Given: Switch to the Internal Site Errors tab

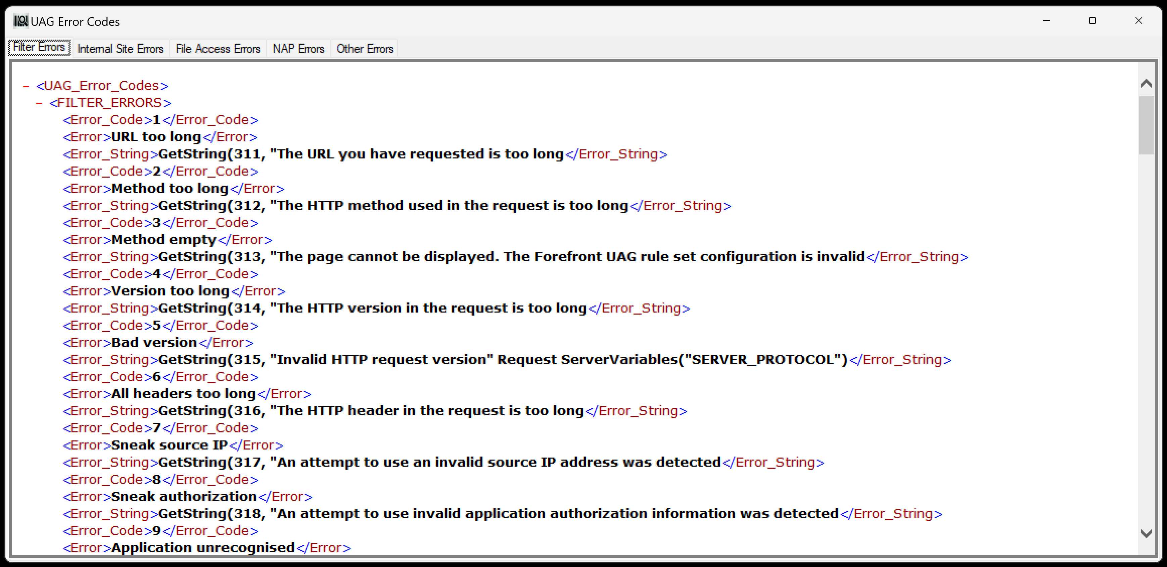Looking at the screenshot, I should [121, 48].
